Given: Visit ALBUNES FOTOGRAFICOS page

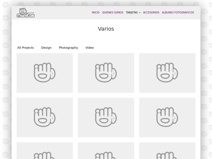Looking at the screenshot, I should coord(178,13).
